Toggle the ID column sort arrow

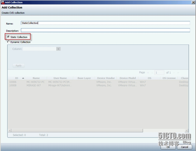pos(23,78)
